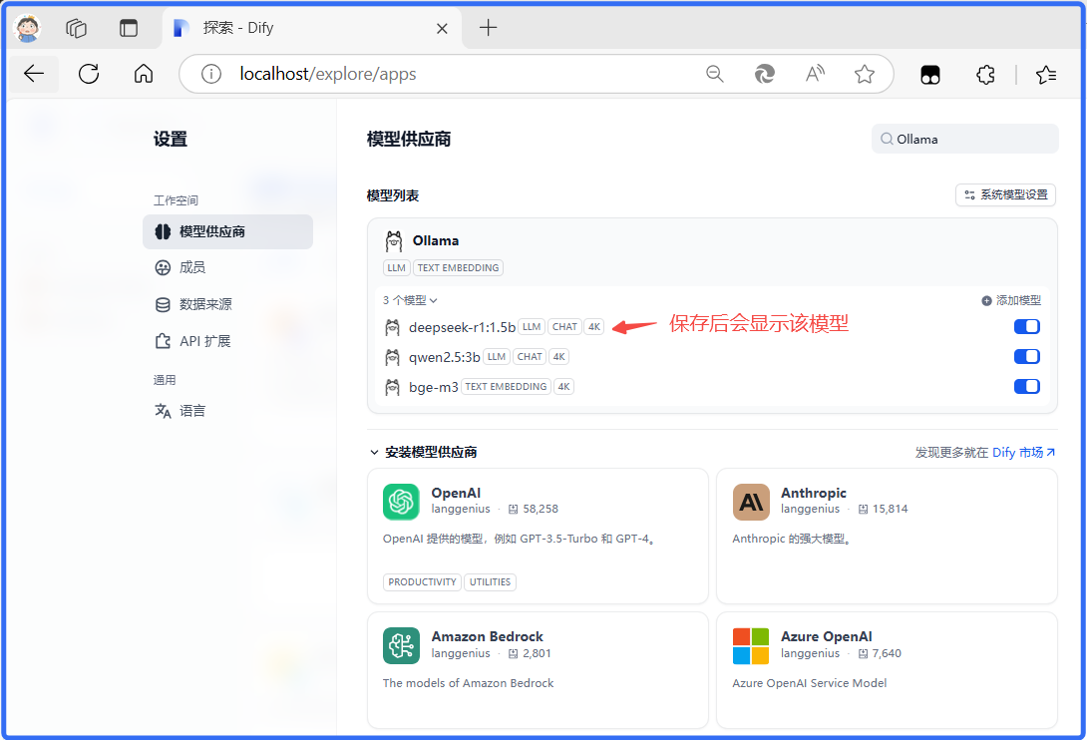The width and height of the screenshot is (1087, 740).
Task: Click the browser copilot icon in address bar
Action: [x=765, y=74]
